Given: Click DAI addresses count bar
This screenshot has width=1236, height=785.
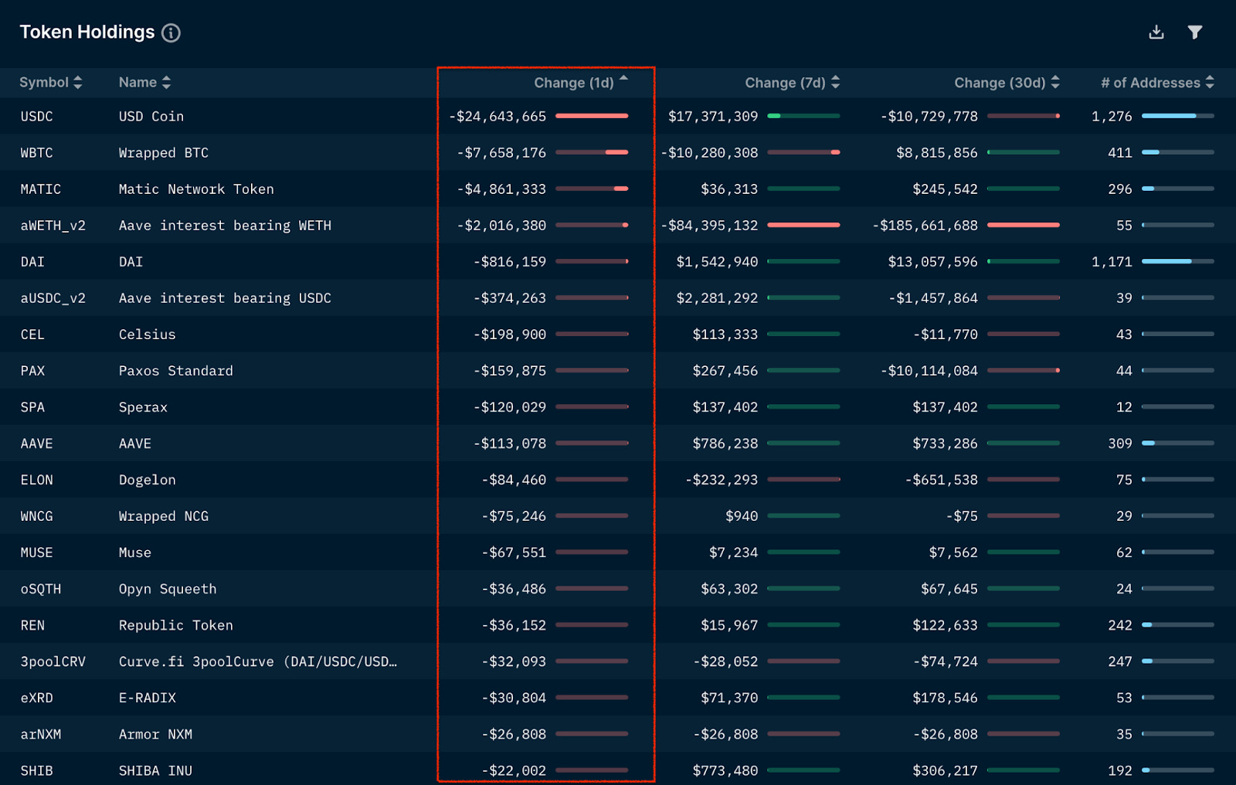Looking at the screenshot, I should pos(1178,261).
